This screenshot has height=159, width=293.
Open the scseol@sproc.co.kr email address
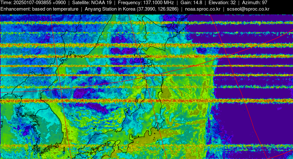click(248, 9)
